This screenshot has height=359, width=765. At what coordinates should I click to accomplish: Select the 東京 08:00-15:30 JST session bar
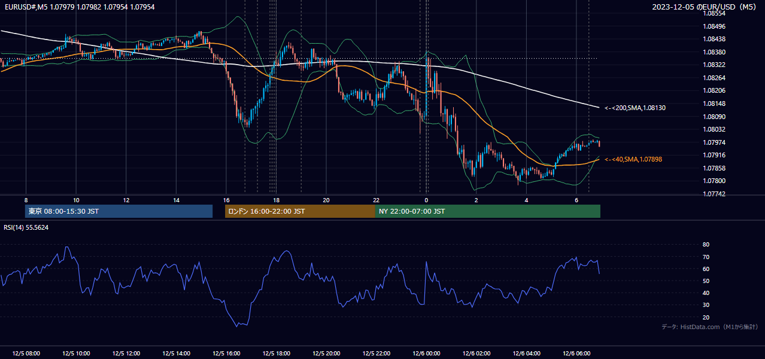[119, 211]
